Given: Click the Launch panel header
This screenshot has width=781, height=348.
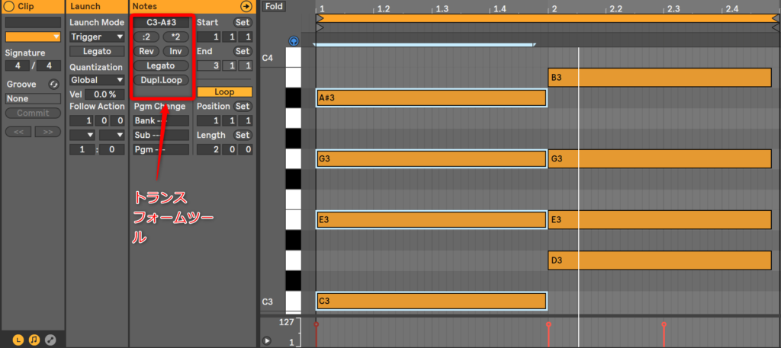Looking at the screenshot, I should coord(85,6).
